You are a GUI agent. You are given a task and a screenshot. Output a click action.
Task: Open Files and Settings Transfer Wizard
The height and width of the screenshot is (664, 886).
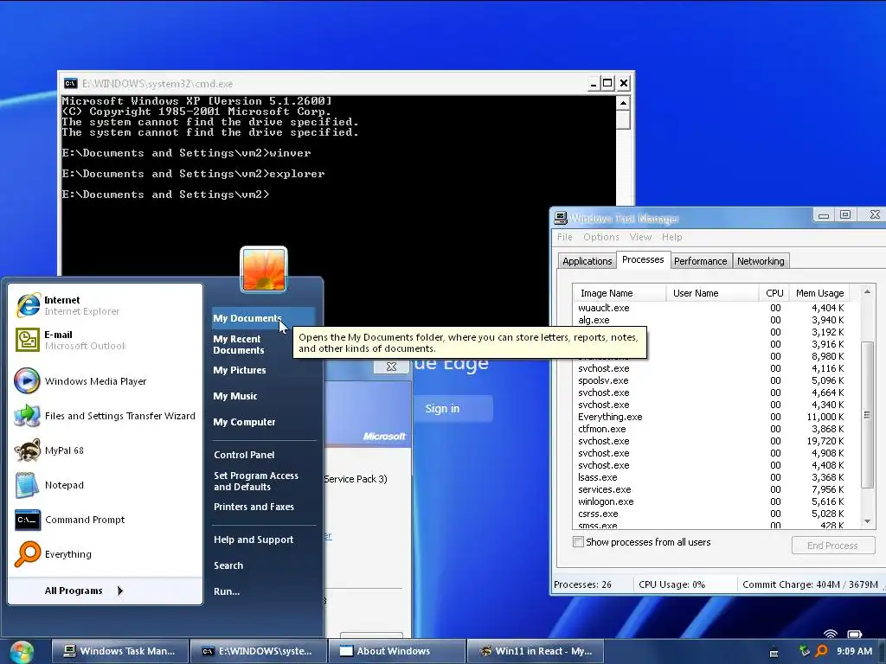tap(105, 416)
